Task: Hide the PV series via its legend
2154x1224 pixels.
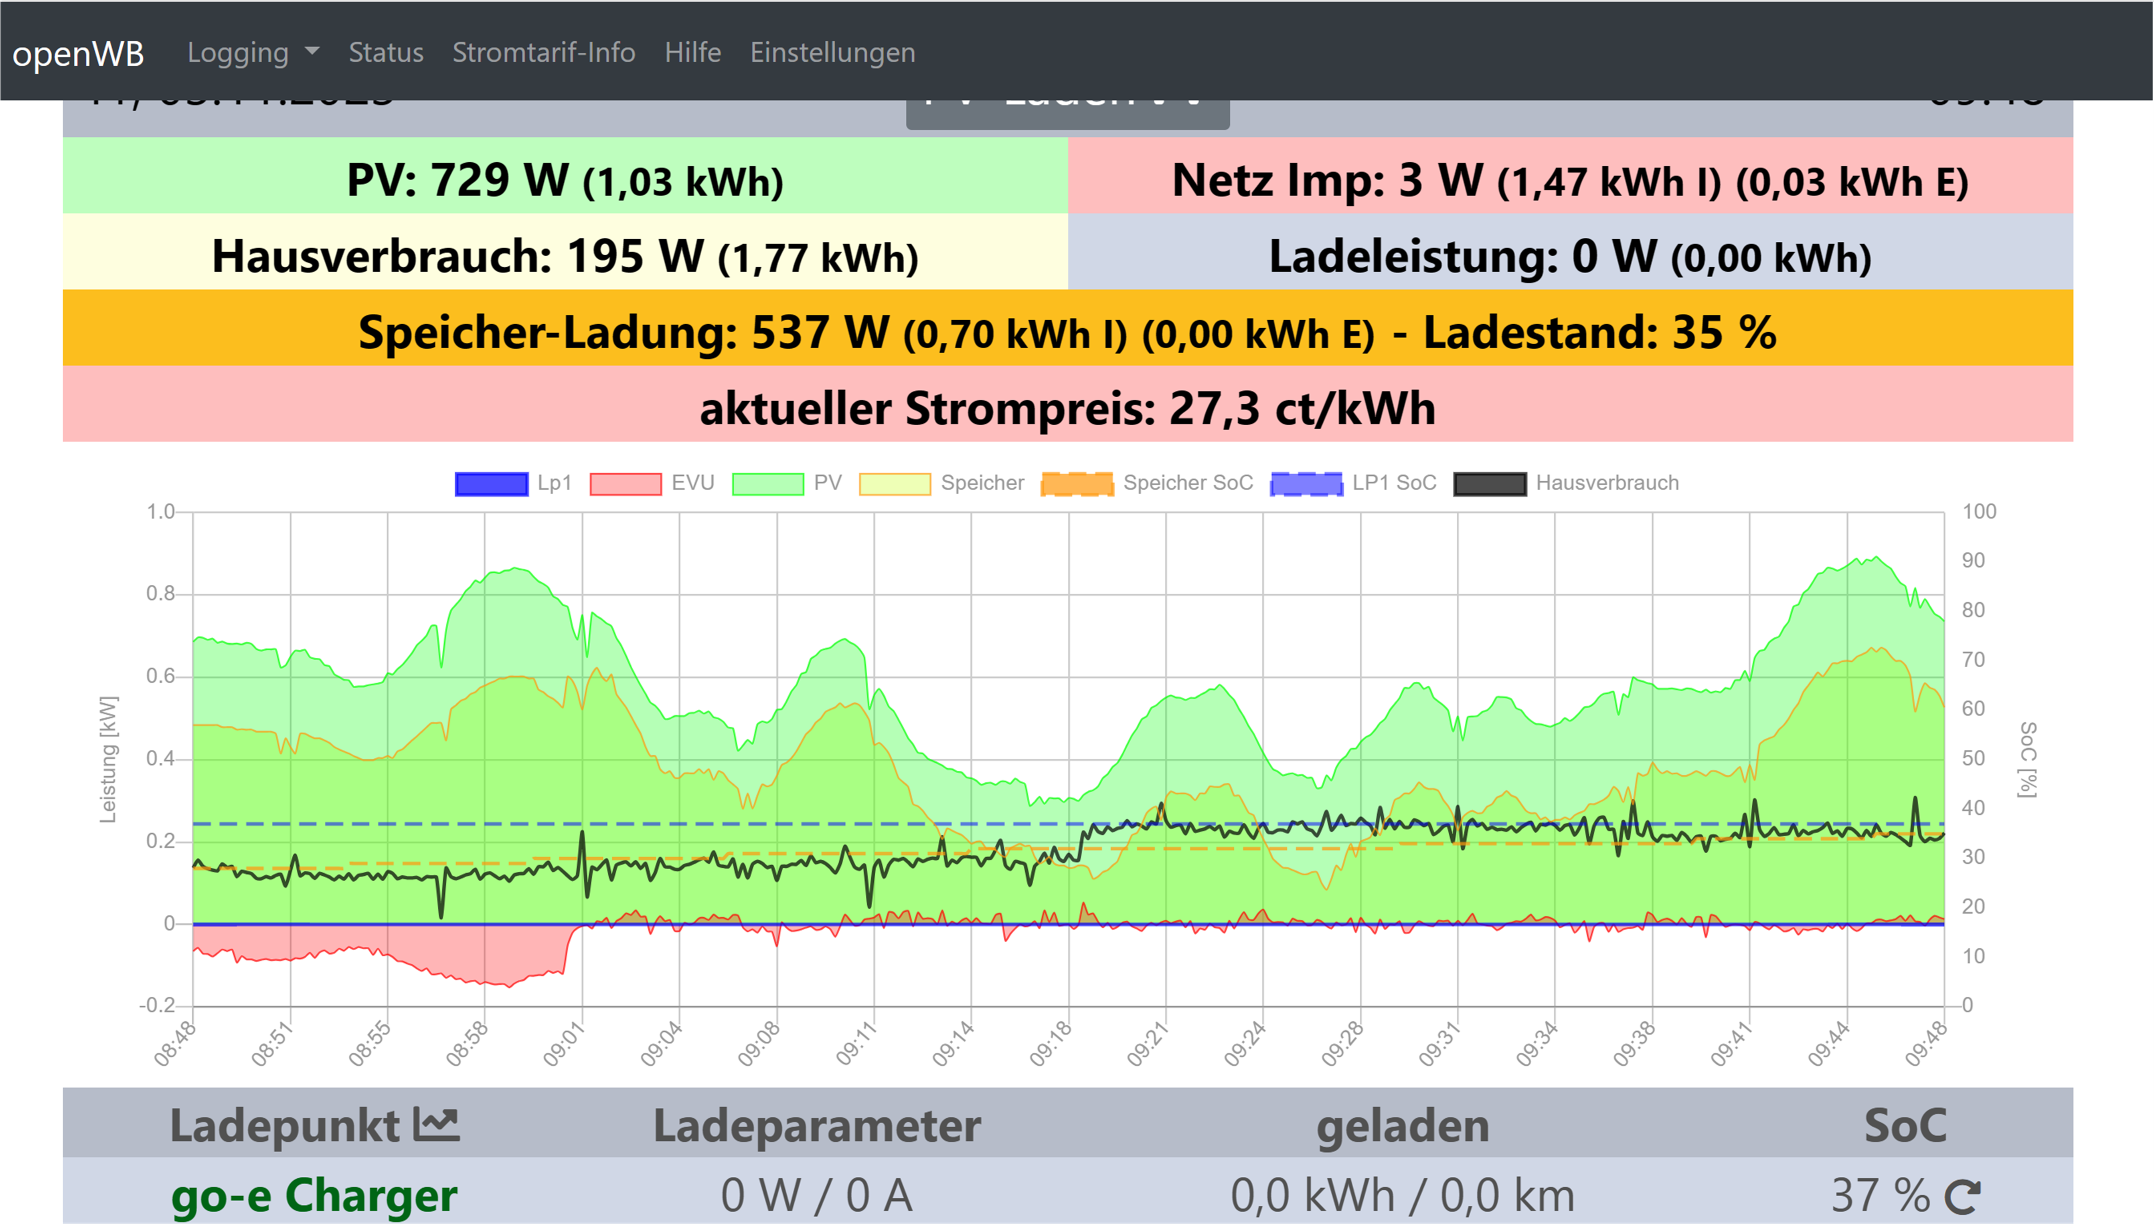Action: coord(767,483)
